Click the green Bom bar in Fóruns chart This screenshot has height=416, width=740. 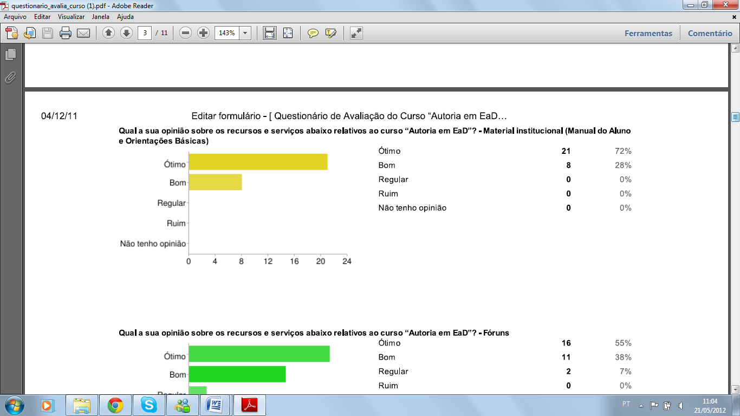pyautogui.click(x=237, y=374)
